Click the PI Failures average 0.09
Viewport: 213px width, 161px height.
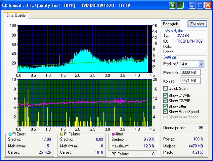(x=100, y=139)
